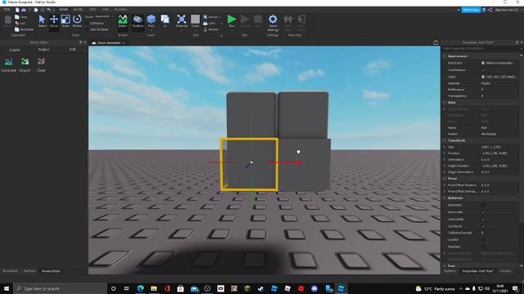Collapse the Behavior section
The width and height of the screenshot is (524, 294).
point(445,198)
